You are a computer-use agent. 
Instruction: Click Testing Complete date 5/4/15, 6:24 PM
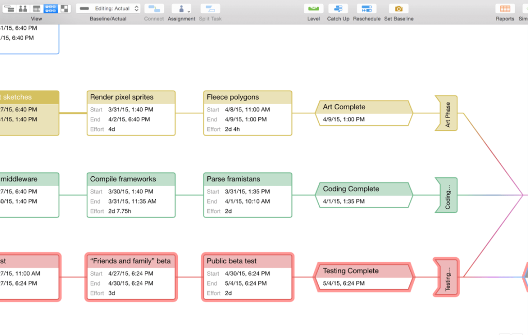pos(343,283)
